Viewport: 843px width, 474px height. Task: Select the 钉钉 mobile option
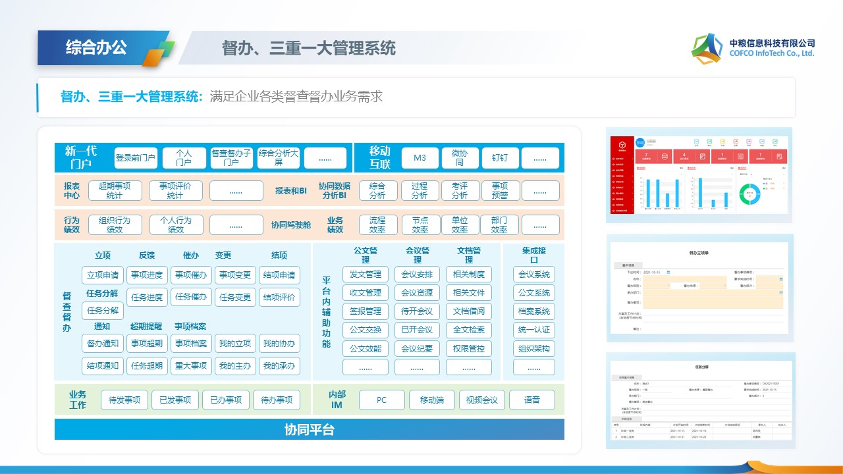click(x=500, y=158)
